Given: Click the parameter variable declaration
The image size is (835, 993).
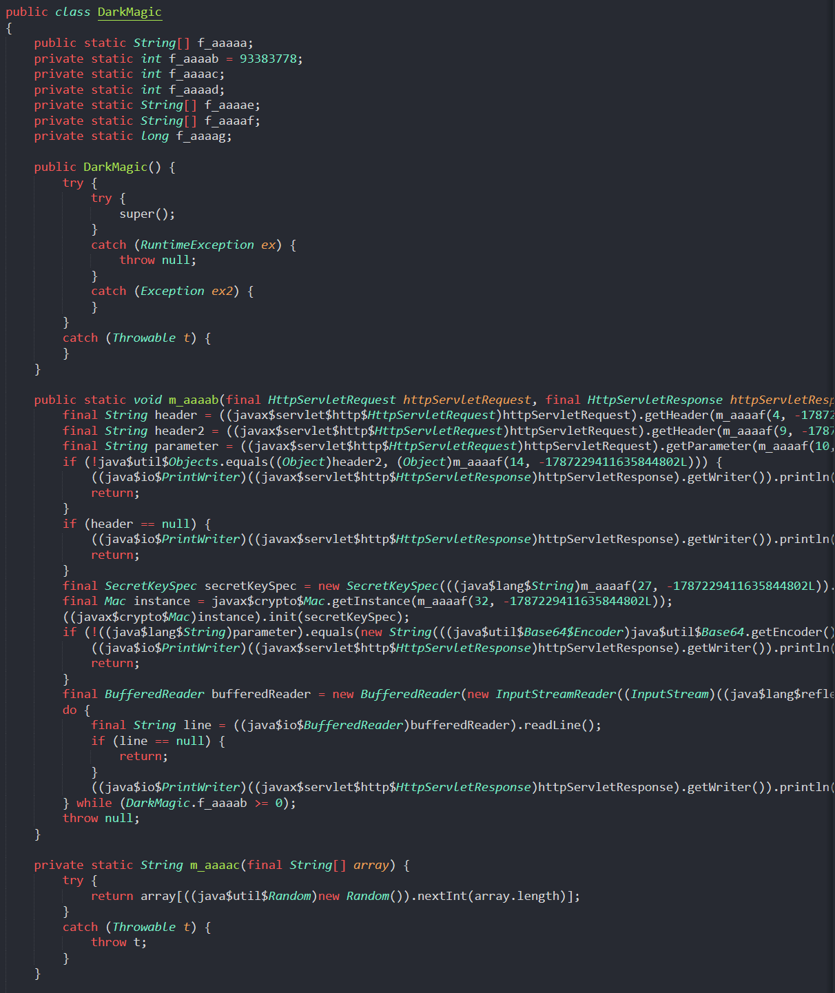Looking at the screenshot, I should [x=187, y=446].
